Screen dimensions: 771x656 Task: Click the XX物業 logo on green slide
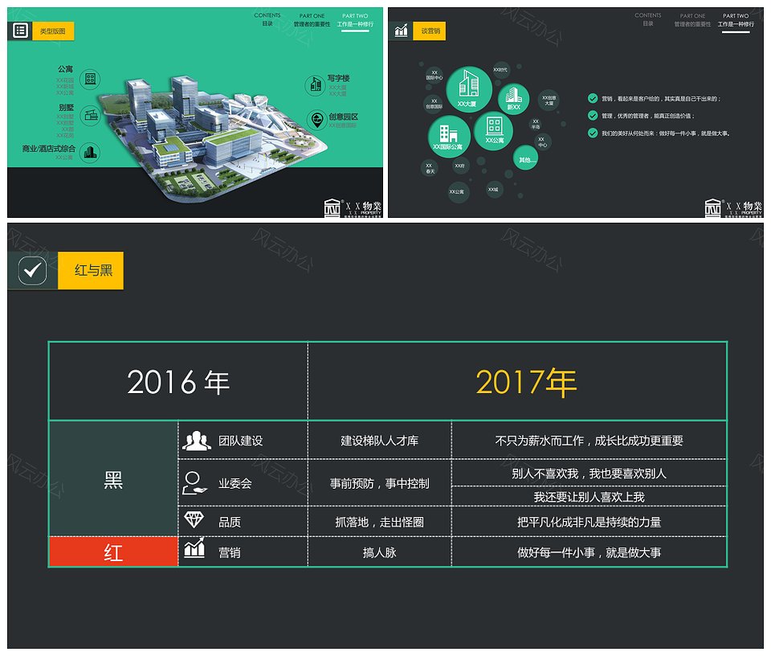tap(353, 207)
